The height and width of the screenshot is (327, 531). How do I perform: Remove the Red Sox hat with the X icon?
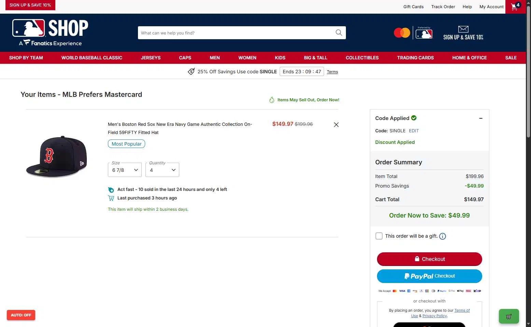click(x=336, y=125)
